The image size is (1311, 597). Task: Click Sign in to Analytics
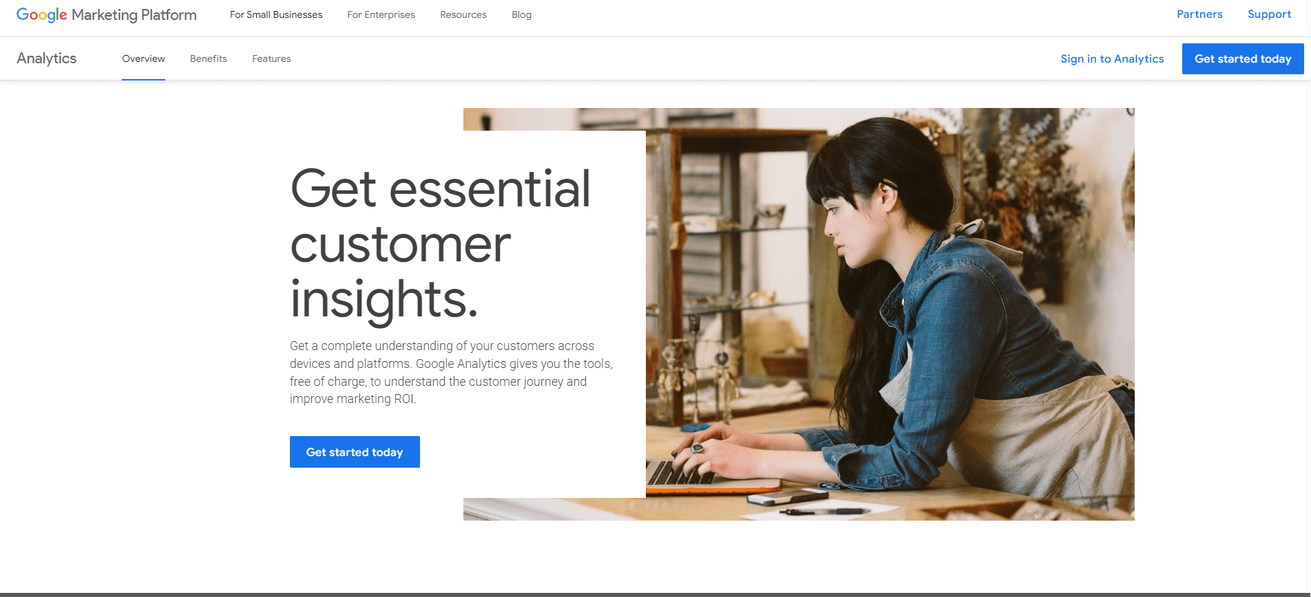tap(1112, 59)
